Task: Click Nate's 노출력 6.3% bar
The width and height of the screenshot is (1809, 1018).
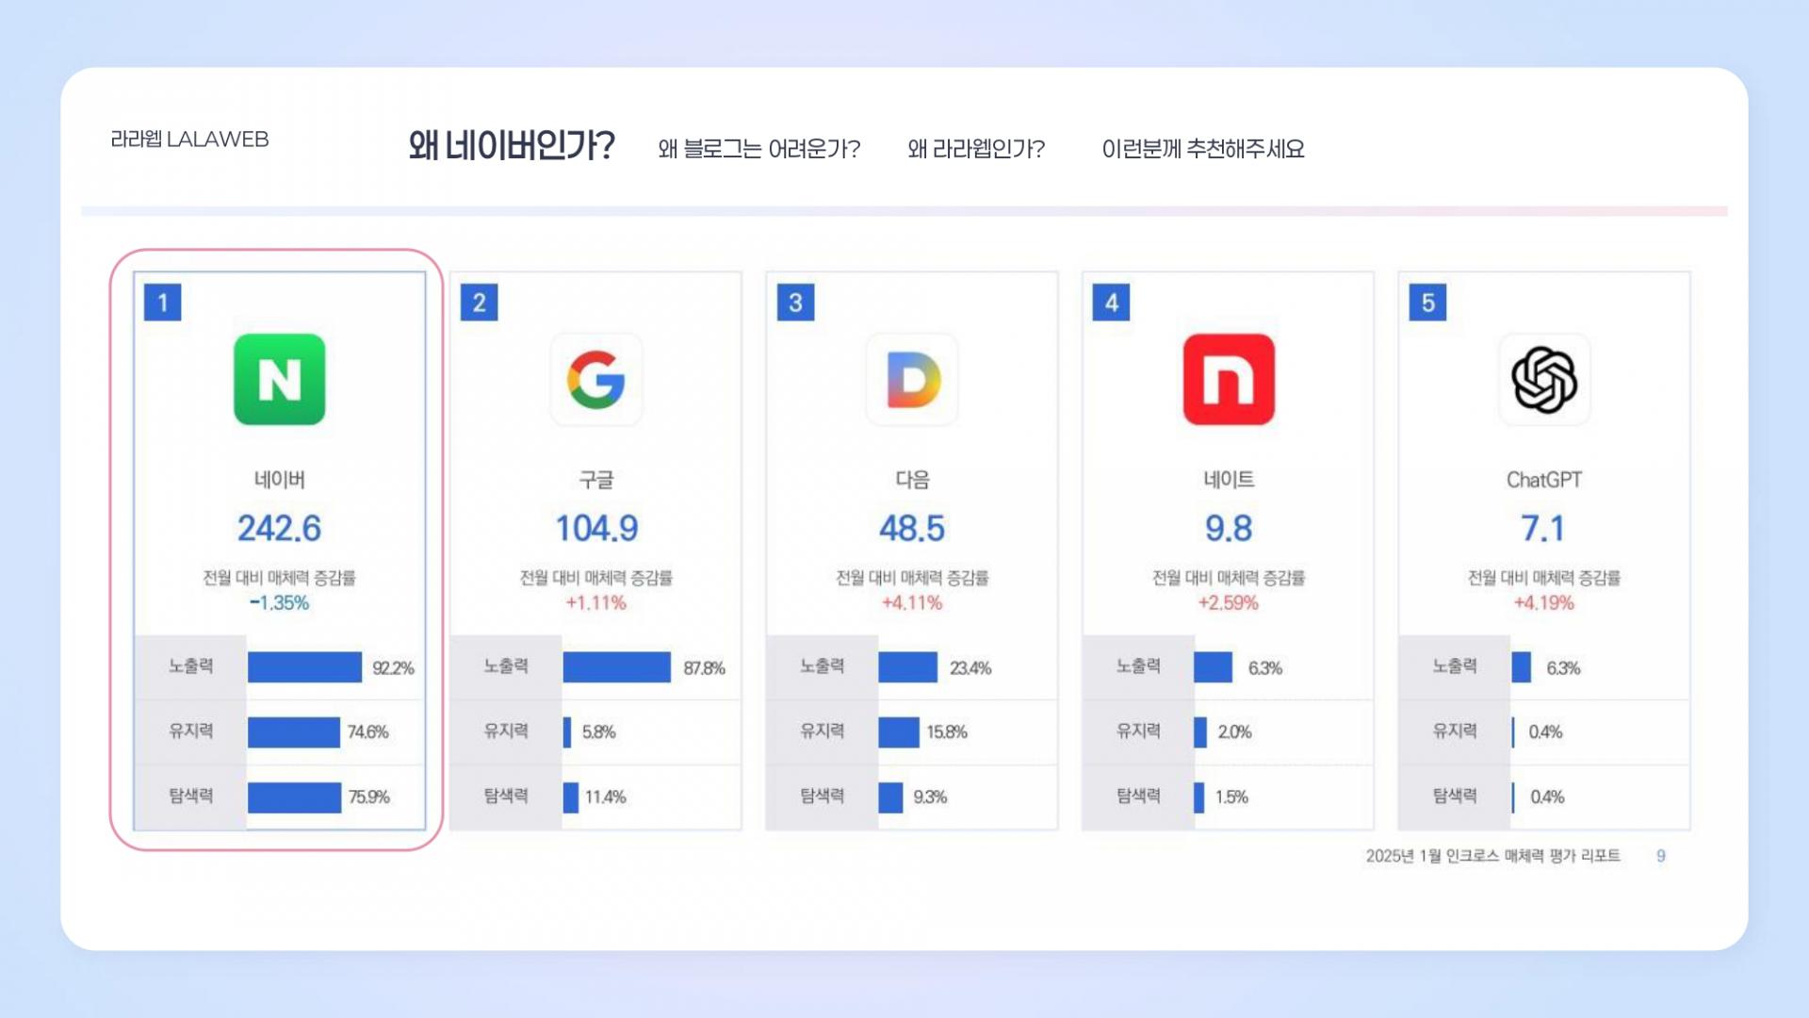Action: pyautogui.click(x=1214, y=667)
